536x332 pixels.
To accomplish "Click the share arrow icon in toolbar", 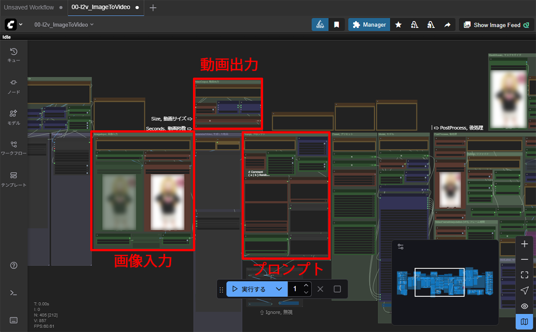I will [x=447, y=25].
